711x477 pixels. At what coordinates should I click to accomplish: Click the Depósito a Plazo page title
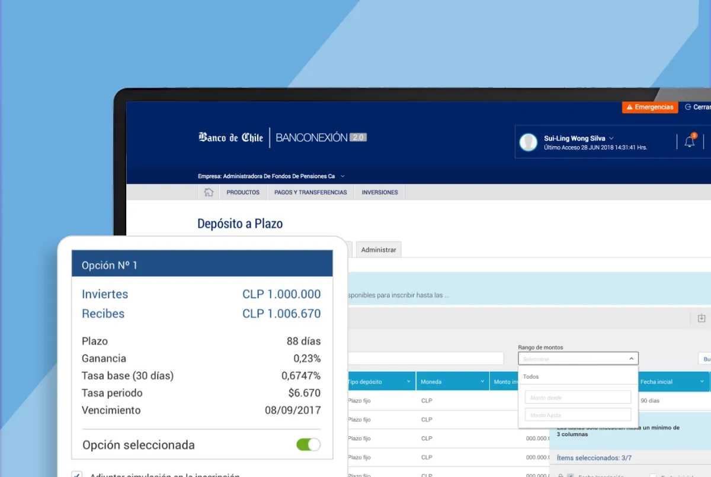click(x=240, y=224)
